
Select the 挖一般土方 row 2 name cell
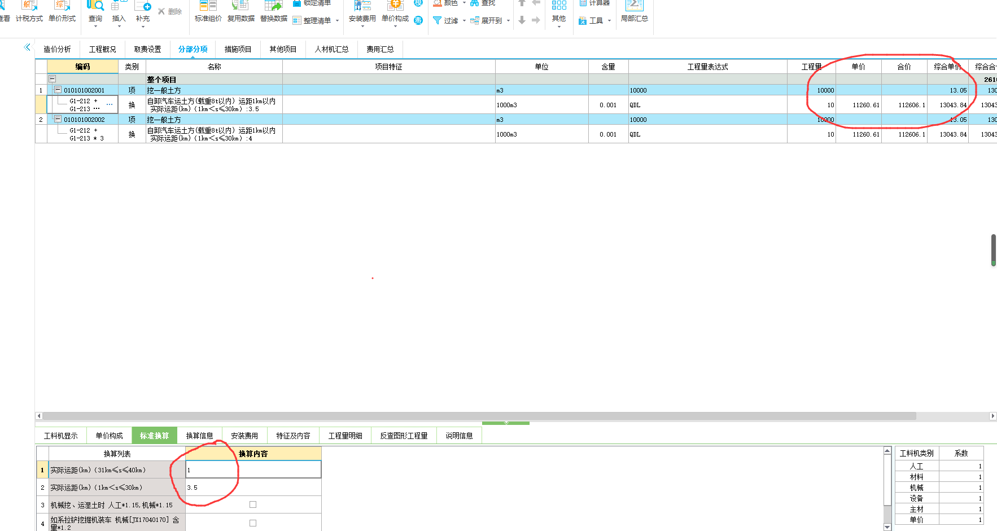[214, 120]
